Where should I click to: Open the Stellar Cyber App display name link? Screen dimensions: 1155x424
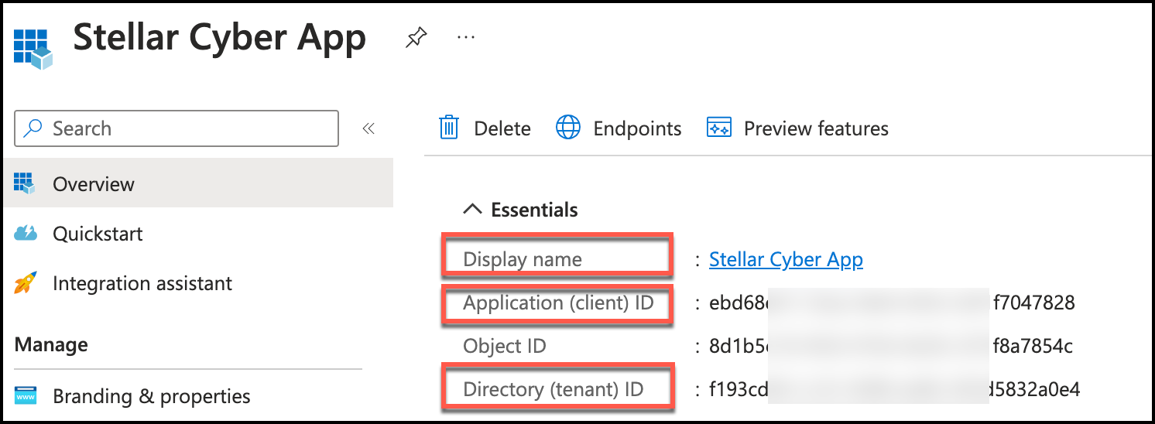(x=786, y=260)
